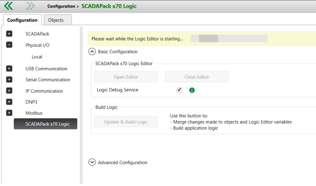316x186 pixels.
Task: Click the Logic Editor starting progress bar
Action: tap(229, 38)
